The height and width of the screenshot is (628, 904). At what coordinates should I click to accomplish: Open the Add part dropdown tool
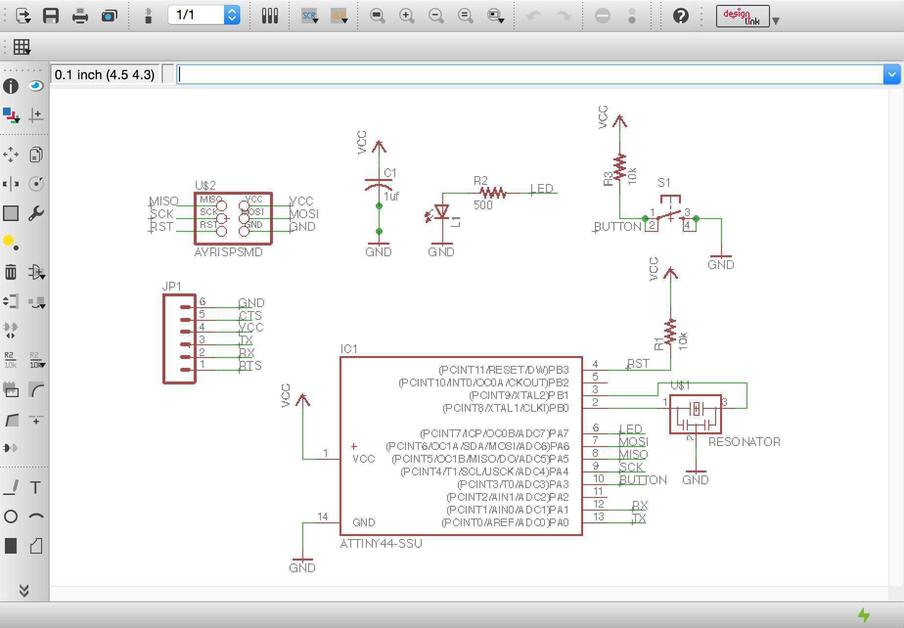[x=36, y=272]
